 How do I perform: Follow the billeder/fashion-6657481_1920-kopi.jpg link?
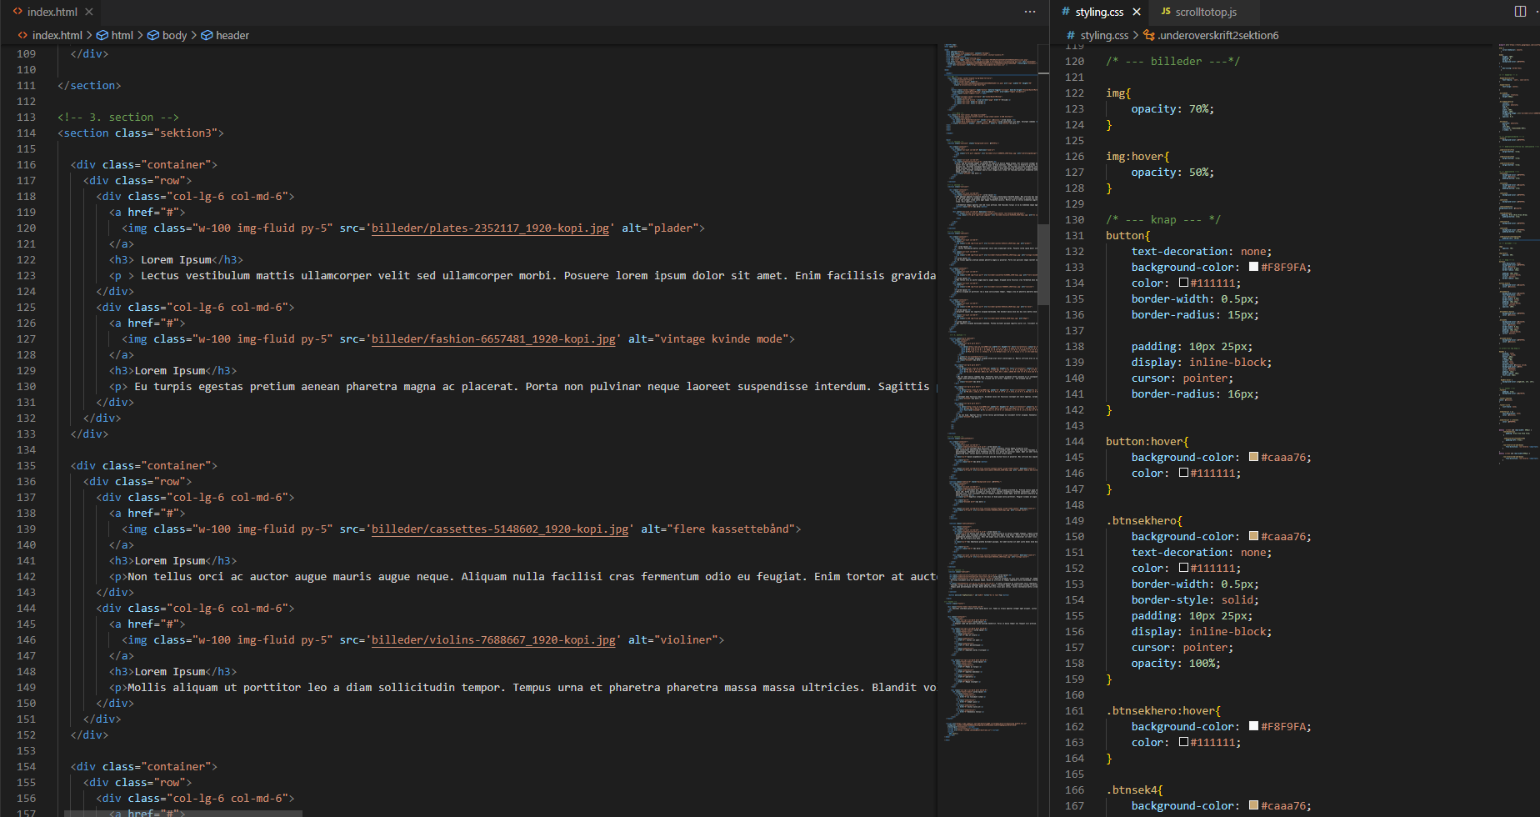tap(493, 339)
